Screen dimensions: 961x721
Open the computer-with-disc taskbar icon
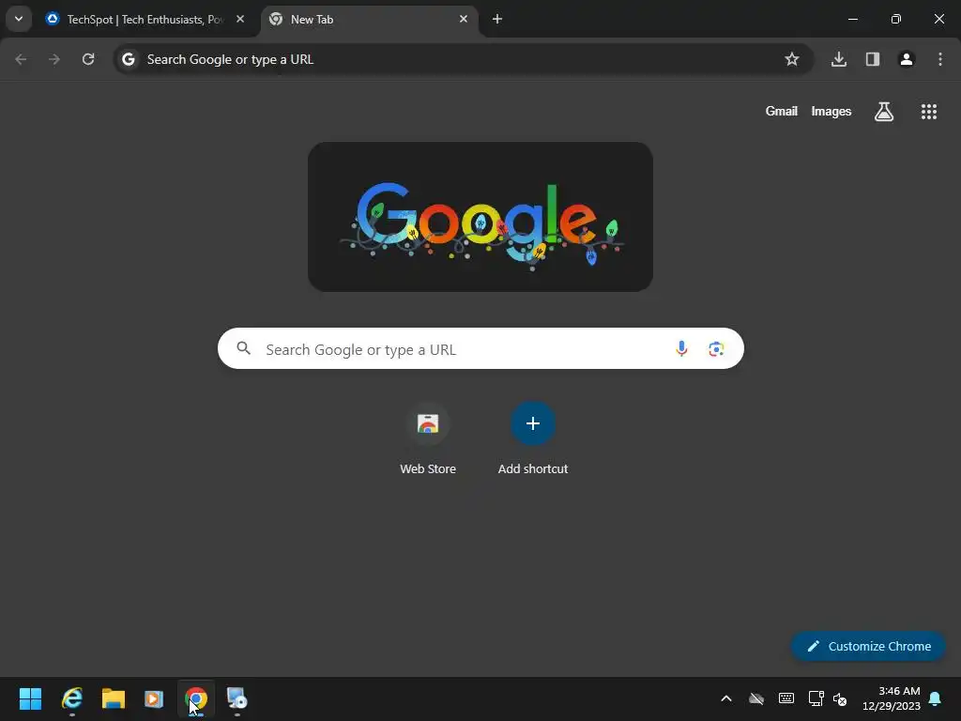(236, 698)
